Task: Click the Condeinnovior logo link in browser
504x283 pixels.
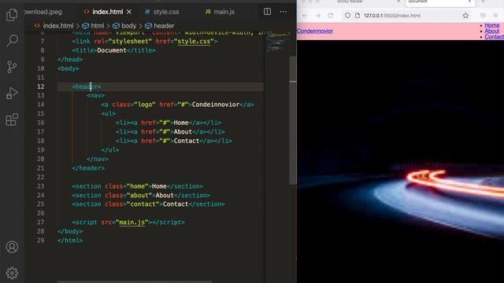Action: [x=315, y=31]
